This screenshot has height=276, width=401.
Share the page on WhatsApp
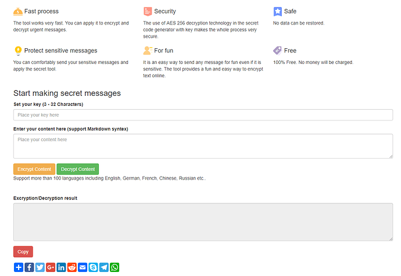(x=114, y=267)
